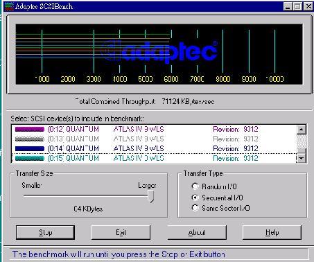The image size is (314, 262).
Task: Select the purple bar for device 0:12
Action: point(30,129)
